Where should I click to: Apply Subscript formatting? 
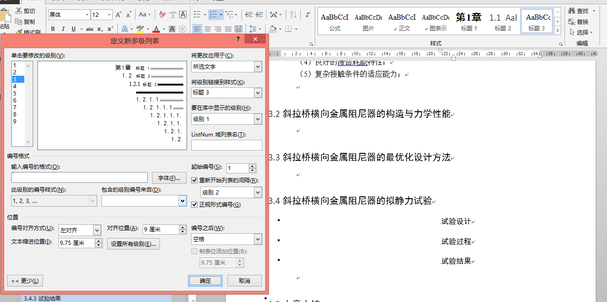100,29
